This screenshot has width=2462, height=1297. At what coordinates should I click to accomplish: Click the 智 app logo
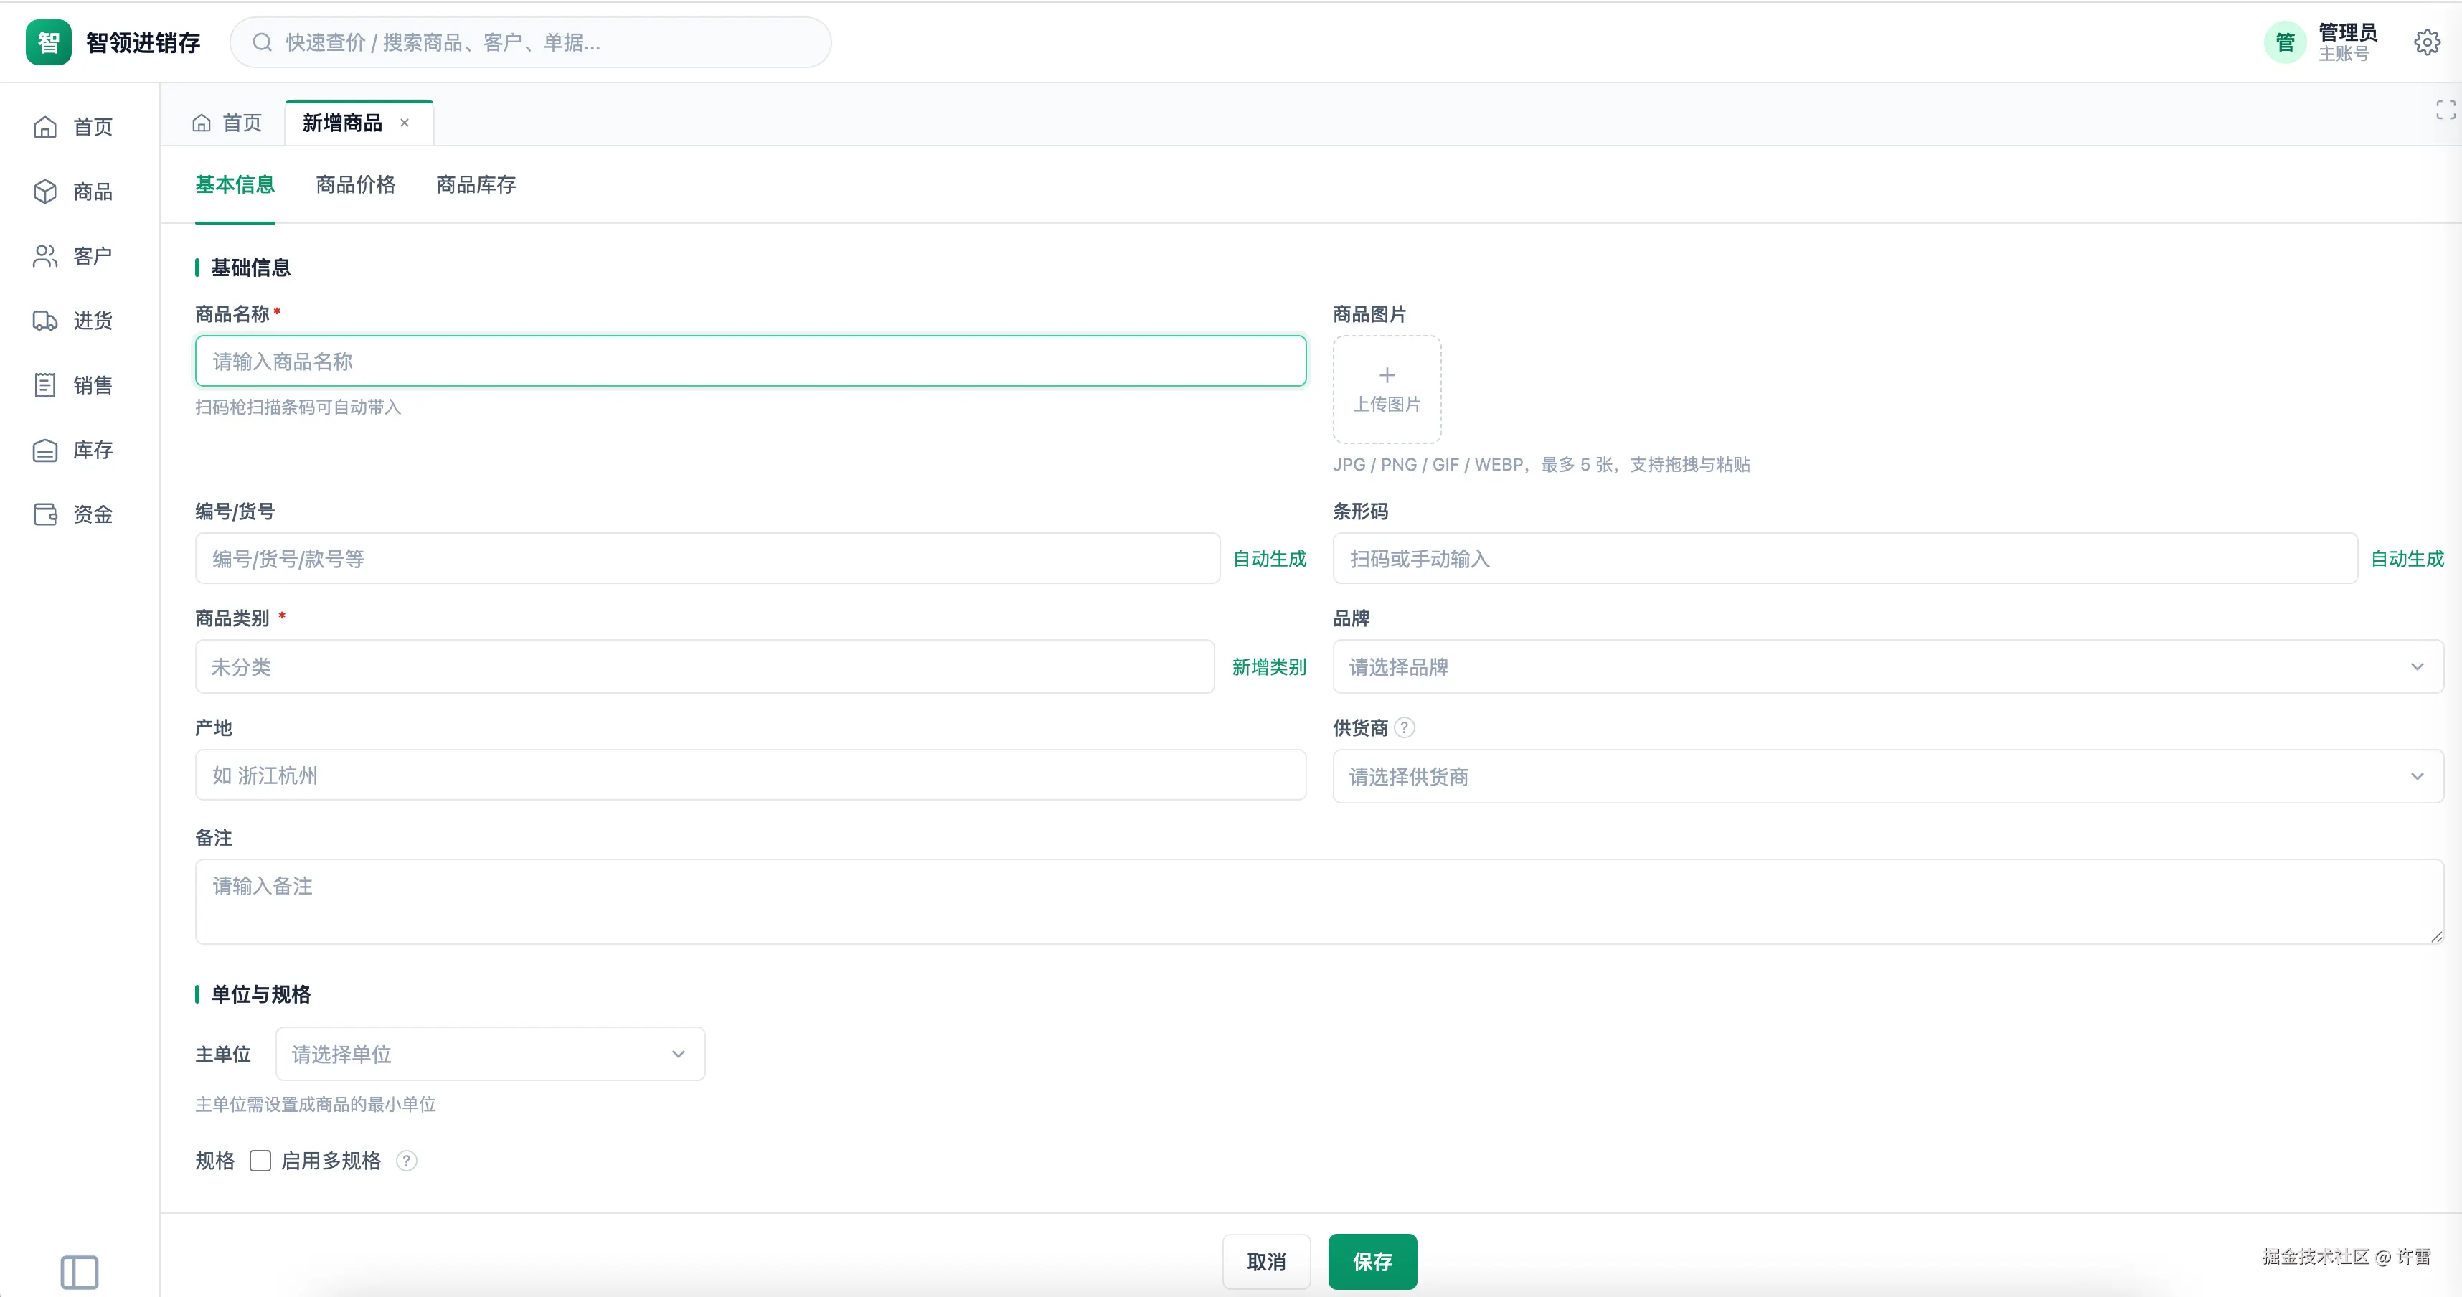[x=49, y=42]
